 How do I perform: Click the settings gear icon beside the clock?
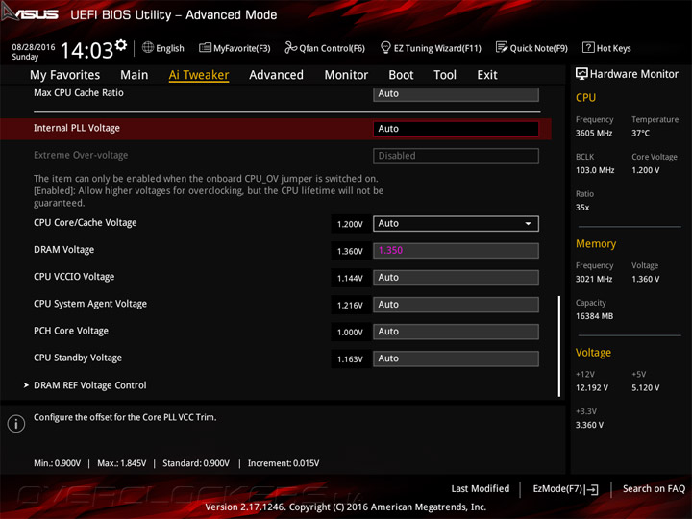121,45
